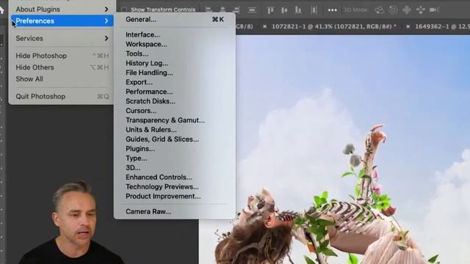The height and width of the screenshot is (264, 470).
Task: Click Distribute vertically icon
Action: coord(252,10)
